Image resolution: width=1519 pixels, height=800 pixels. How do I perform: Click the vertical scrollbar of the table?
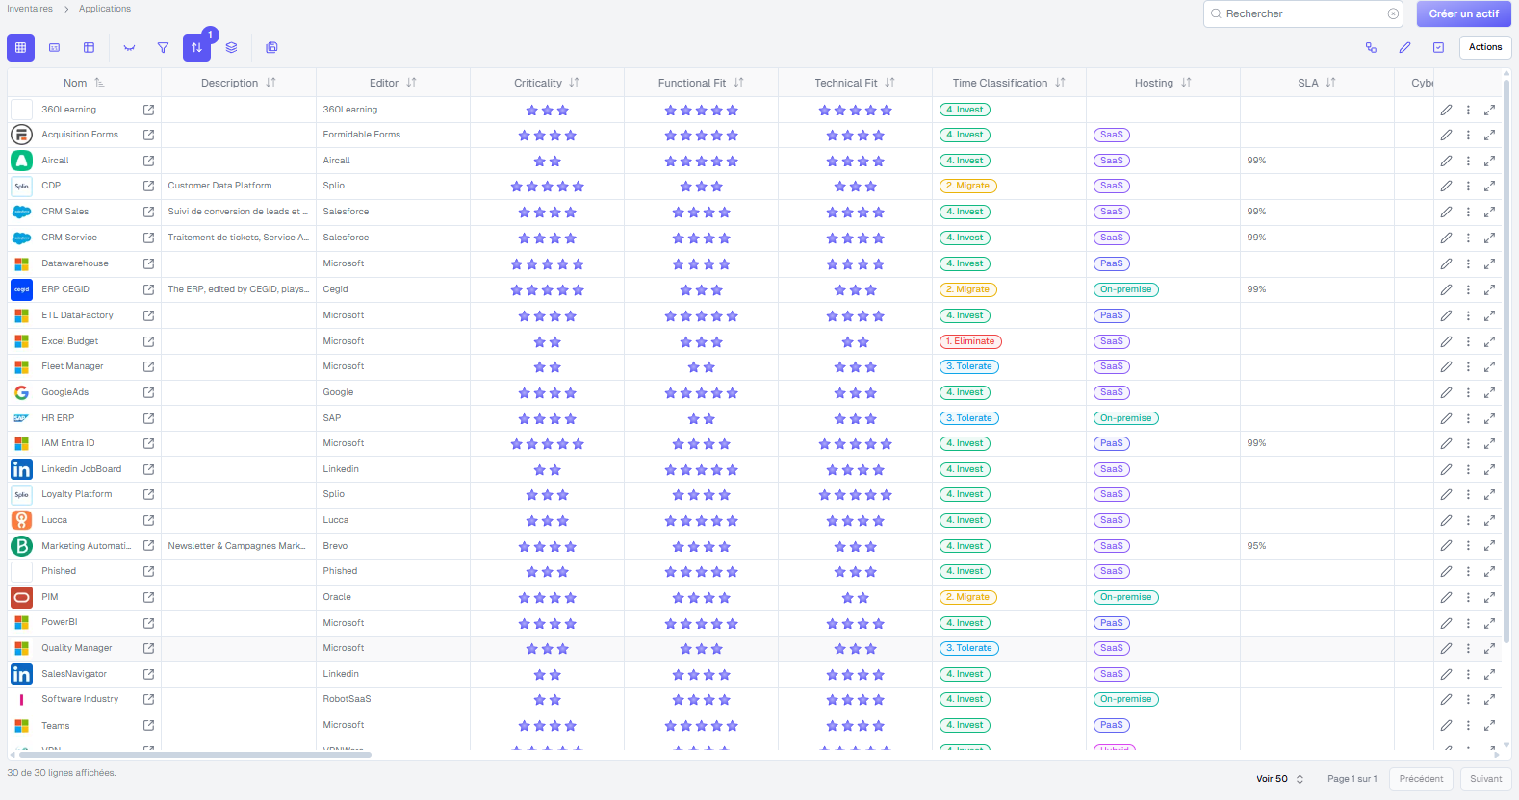click(x=1506, y=361)
